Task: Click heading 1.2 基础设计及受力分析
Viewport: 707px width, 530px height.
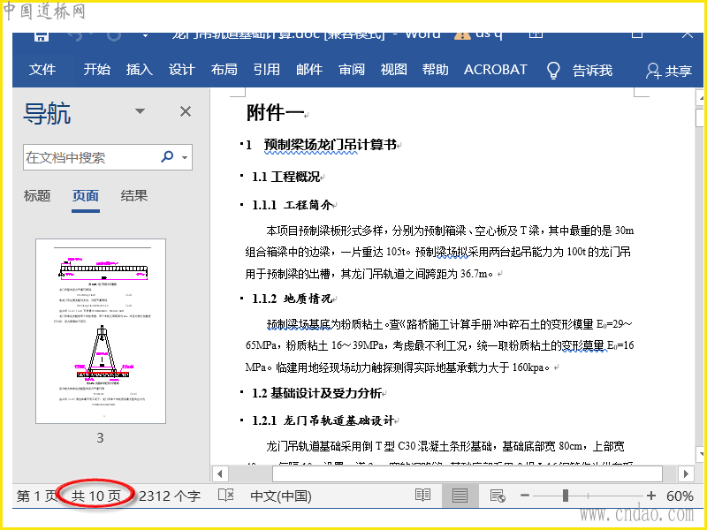Action: click(x=317, y=393)
